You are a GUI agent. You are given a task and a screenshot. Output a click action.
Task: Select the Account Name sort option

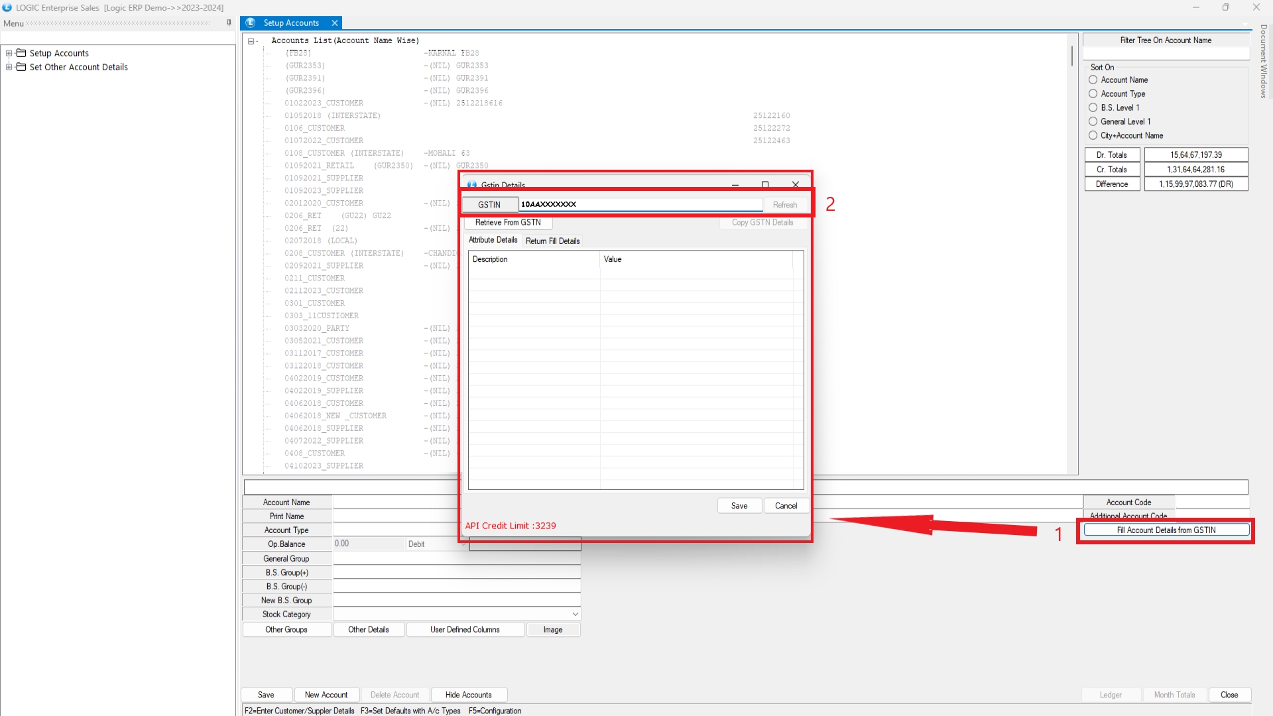[x=1093, y=80]
